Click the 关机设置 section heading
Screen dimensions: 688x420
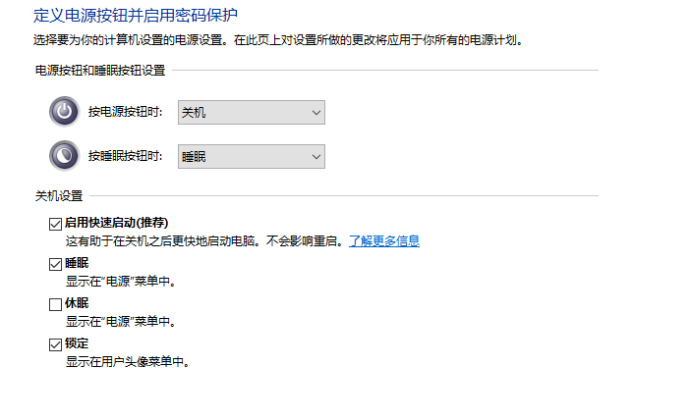pos(58,196)
